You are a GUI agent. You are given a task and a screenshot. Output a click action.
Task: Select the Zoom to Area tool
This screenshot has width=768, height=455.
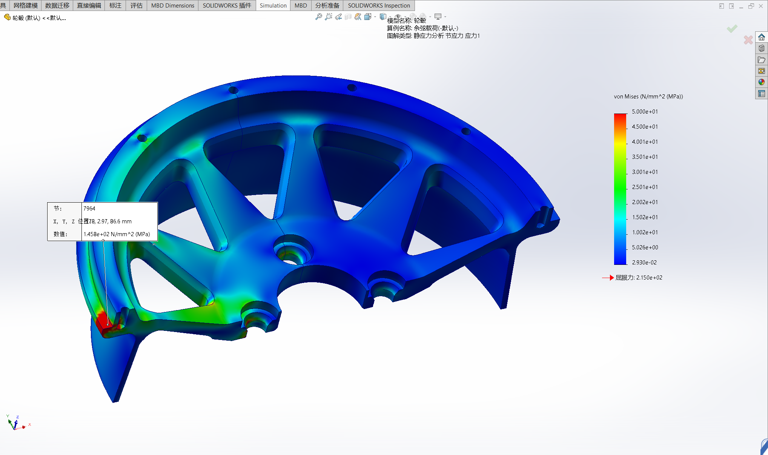click(x=329, y=17)
